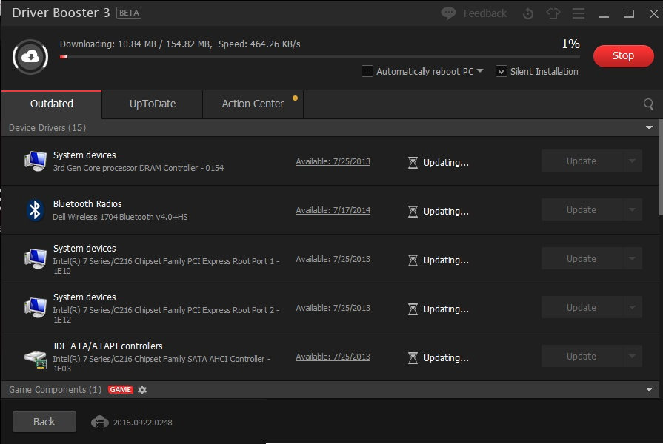This screenshot has width=663, height=444.
Task: Open Update dropdown for Bluetooth Radios
Action: tap(632, 209)
